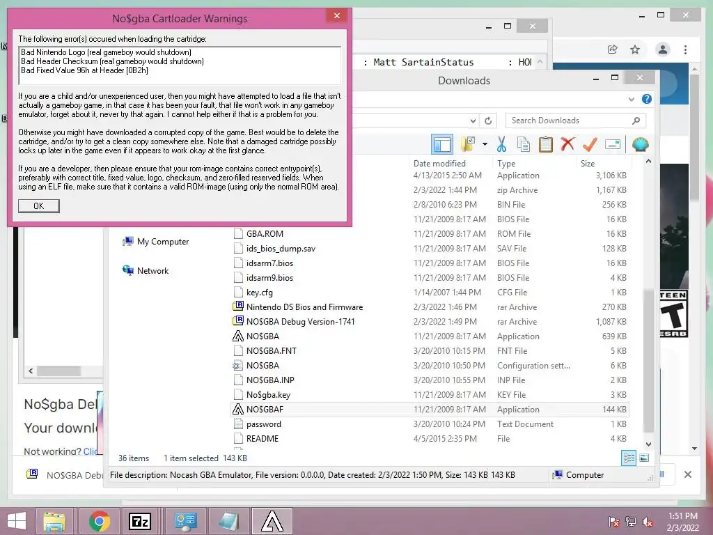713x535 pixels.
Task: Open 7-Zip from taskbar
Action: [x=141, y=521]
